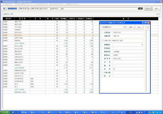Viewport: 163px width, 114px height.
Task: Click the long search input field before FIND
Action: [x=100, y=9]
